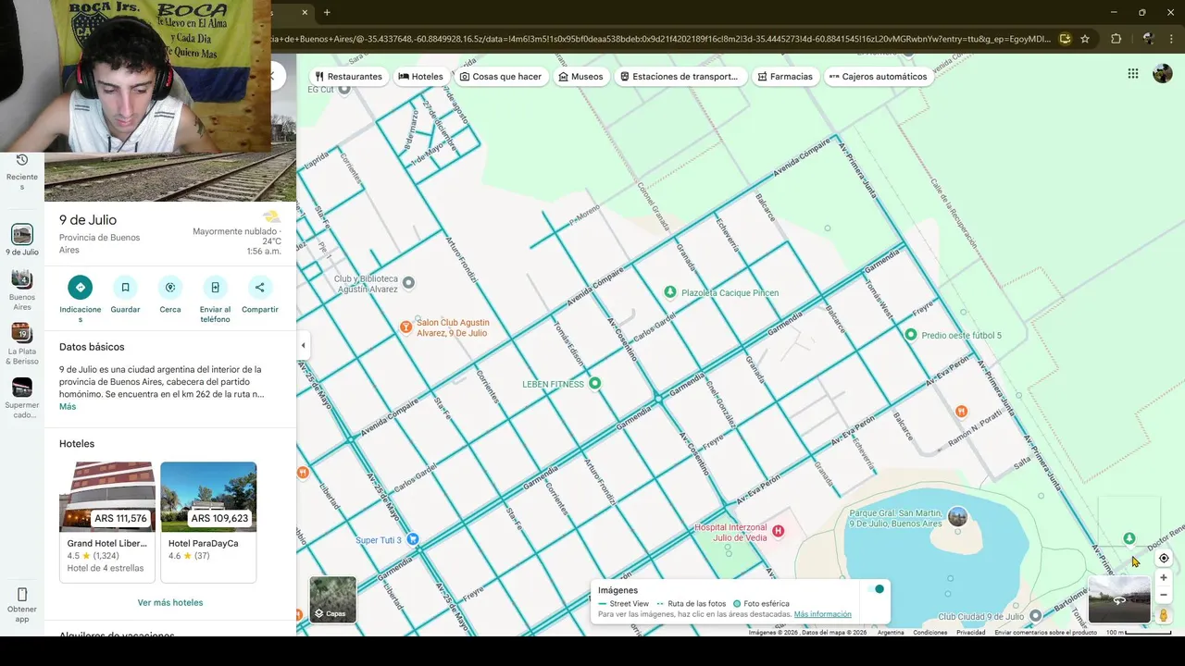This screenshot has height=666, width=1185.
Task: Save place with Guardar icon
Action: (126, 288)
